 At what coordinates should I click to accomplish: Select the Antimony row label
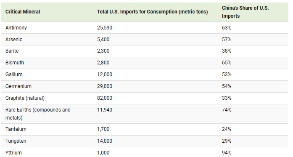16,28
